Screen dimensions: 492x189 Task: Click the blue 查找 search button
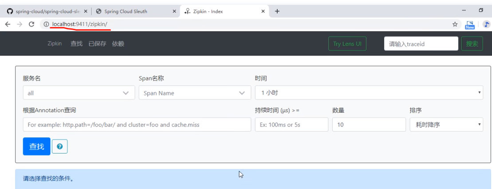coord(37,146)
